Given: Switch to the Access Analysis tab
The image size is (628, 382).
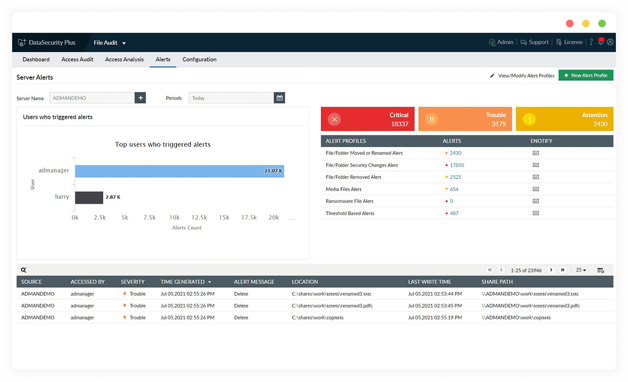Looking at the screenshot, I should [125, 59].
